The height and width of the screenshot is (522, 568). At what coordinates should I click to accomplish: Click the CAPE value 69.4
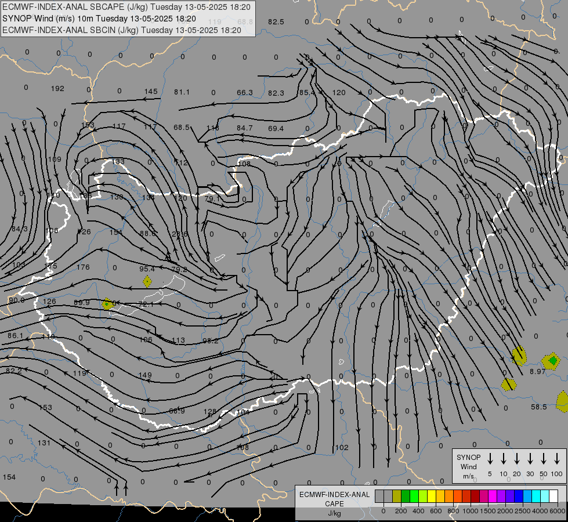click(276, 128)
